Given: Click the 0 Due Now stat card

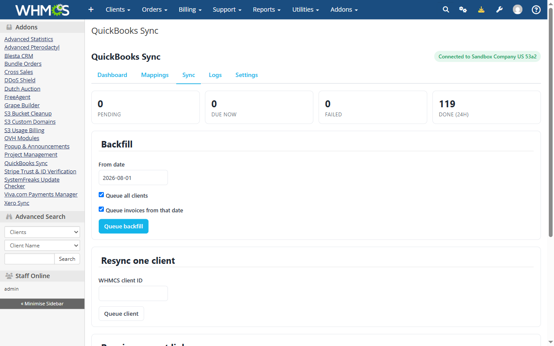Looking at the screenshot, I should point(259,107).
